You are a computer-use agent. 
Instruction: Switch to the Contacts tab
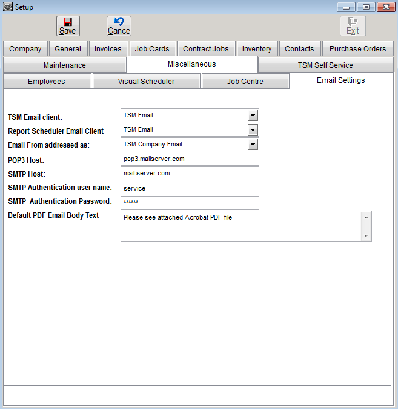point(299,49)
